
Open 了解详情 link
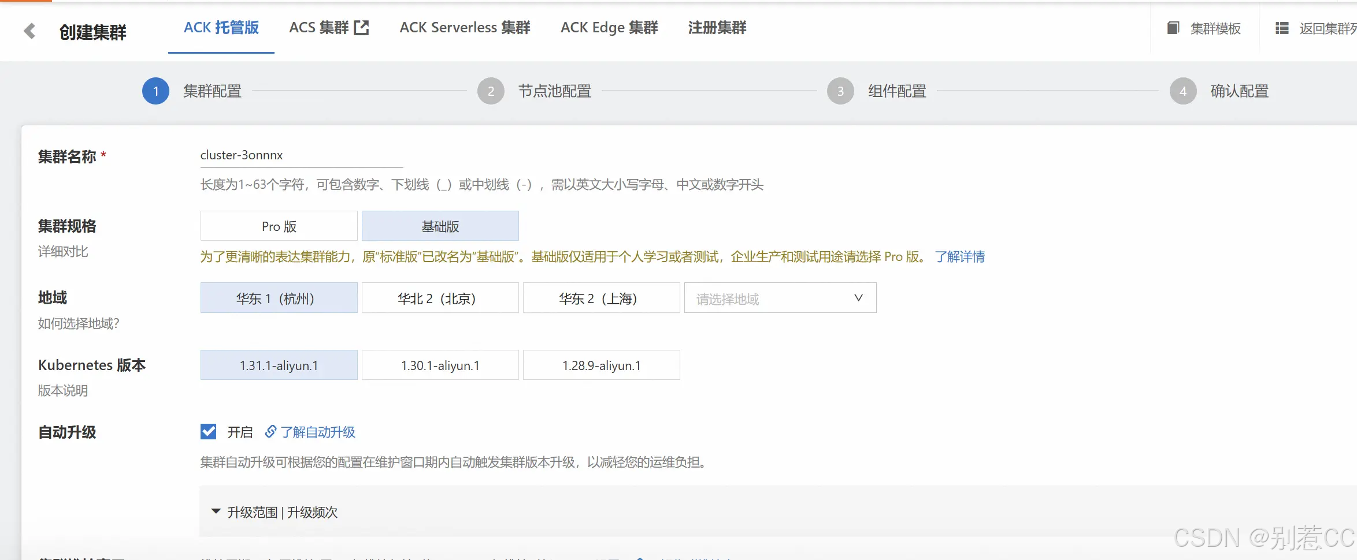pos(960,256)
